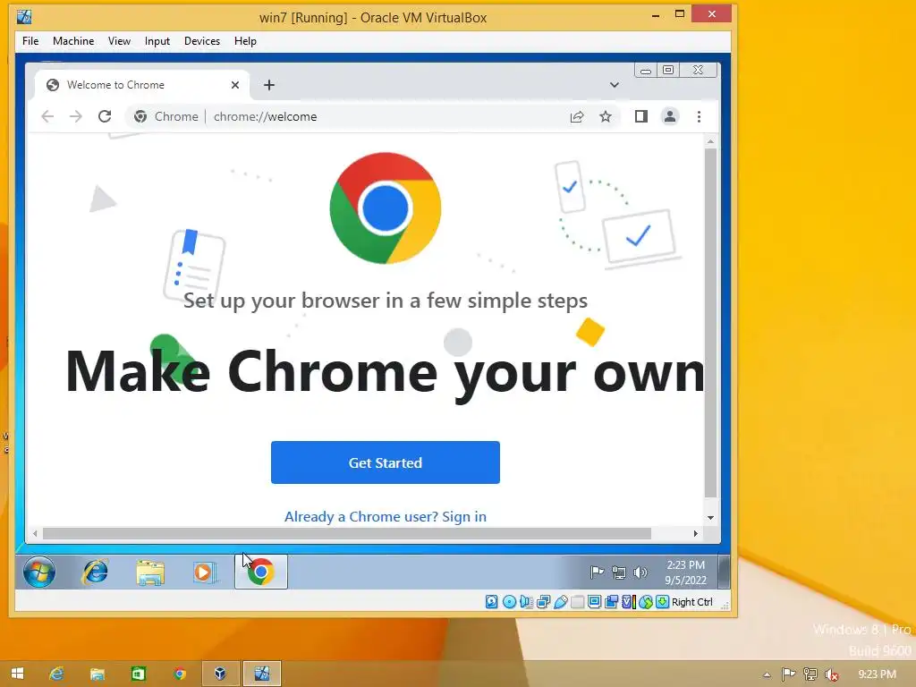Click the horizontal scrollbar right arrow
916x687 pixels.
pyautogui.click(x=695, y=533)
